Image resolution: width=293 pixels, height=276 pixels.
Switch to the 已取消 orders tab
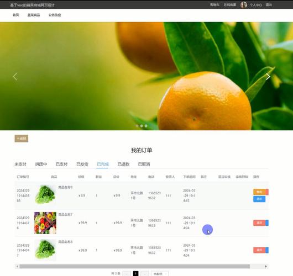click(144, 164)
